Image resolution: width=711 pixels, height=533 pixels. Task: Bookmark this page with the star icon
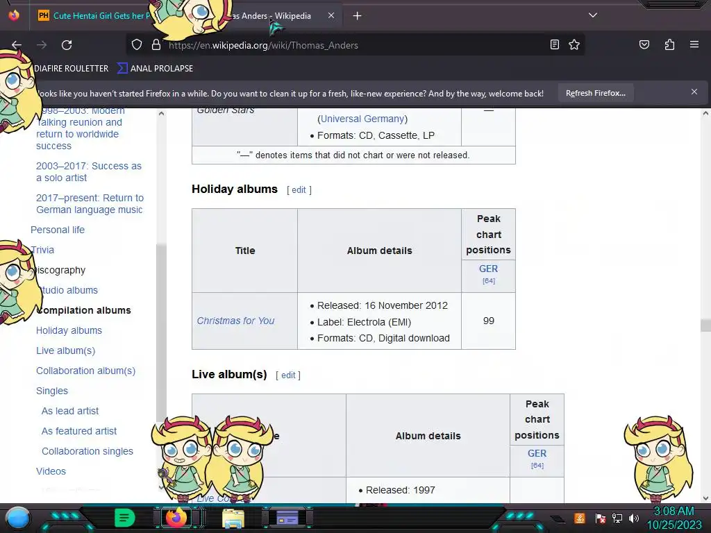(x=574, y=44)
